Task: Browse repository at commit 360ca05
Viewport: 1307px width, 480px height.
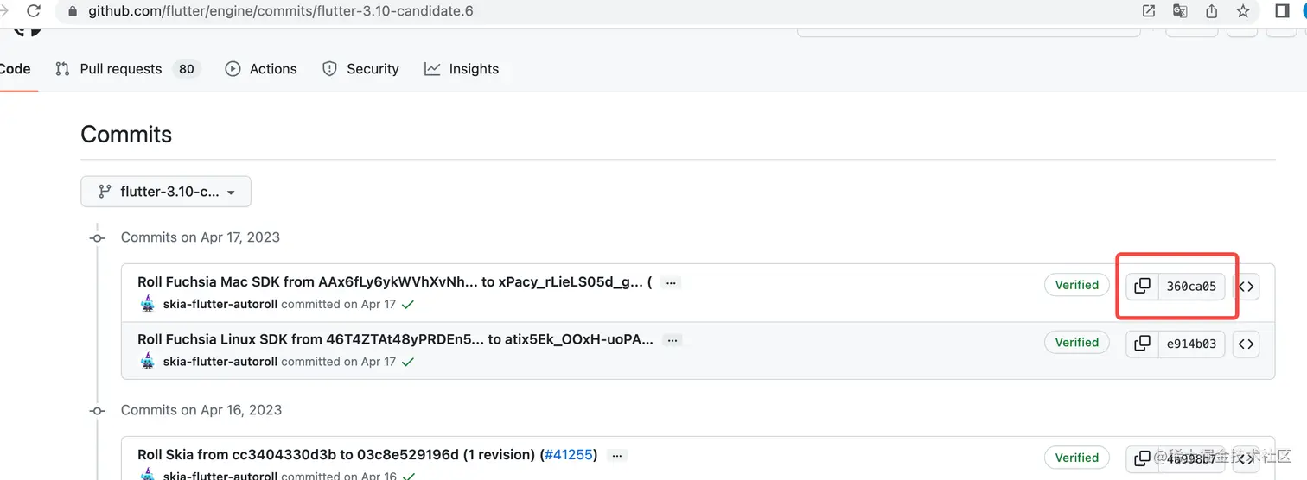Action: pos(1246,287)
